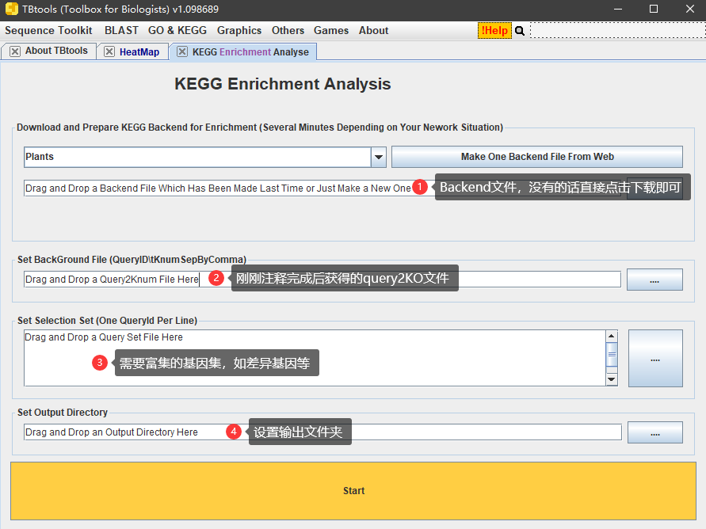This screenshot has height=529, width=706.
Task: Browse for the Output Directory
Action: [x=655, y=432]
